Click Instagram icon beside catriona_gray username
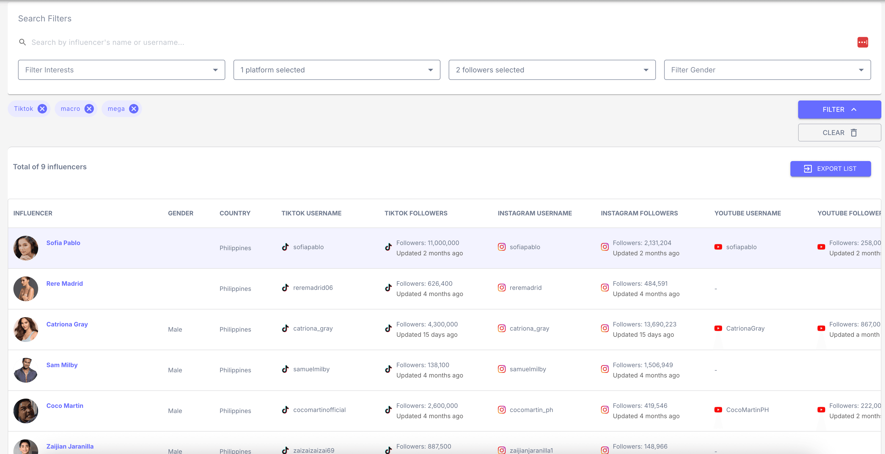This screenshot has height=454, width=885. pyautogui.click(x=502, y=328)
